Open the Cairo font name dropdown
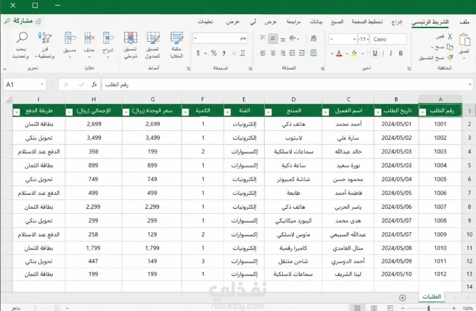Image resolution: width=476 pixels, height=311 pixels. point(388,39)
